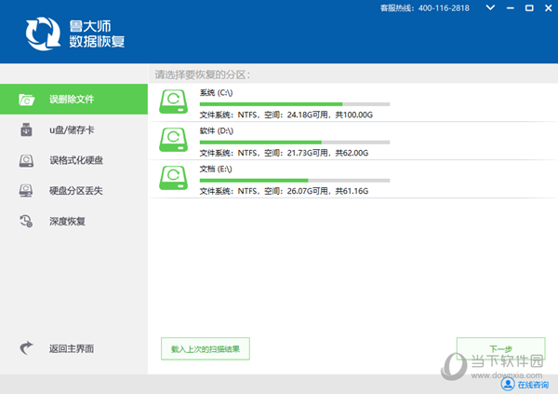Image resolution: width=558 pixels, height=394 pixels.
Task: Click the C drive usage bar
Action: 295,104
